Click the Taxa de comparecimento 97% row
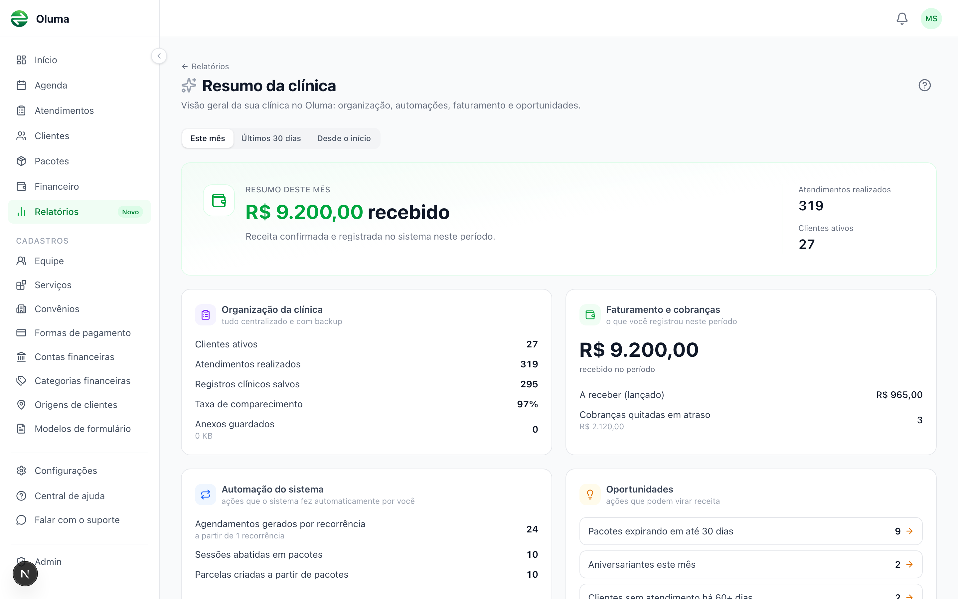Screen dimensions: 958x599 click(366, 404)
